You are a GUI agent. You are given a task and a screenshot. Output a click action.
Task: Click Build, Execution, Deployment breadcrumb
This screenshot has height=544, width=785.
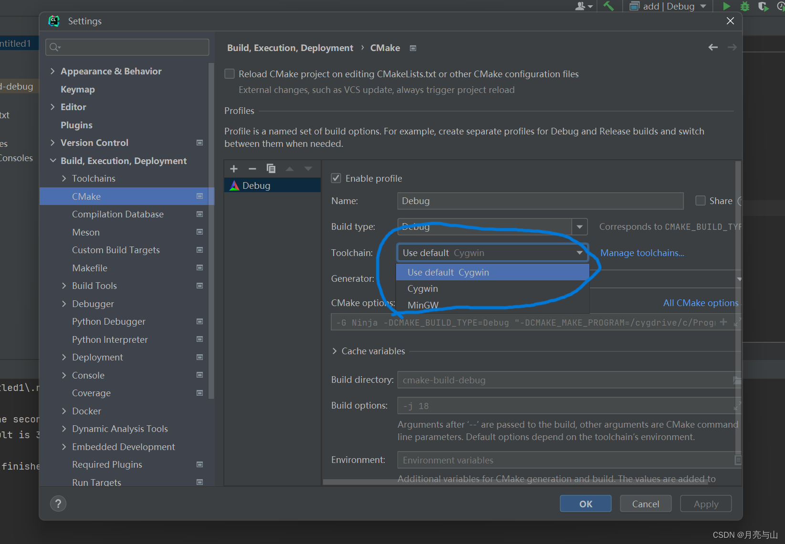pyautogui.click(x=290, y=48)
